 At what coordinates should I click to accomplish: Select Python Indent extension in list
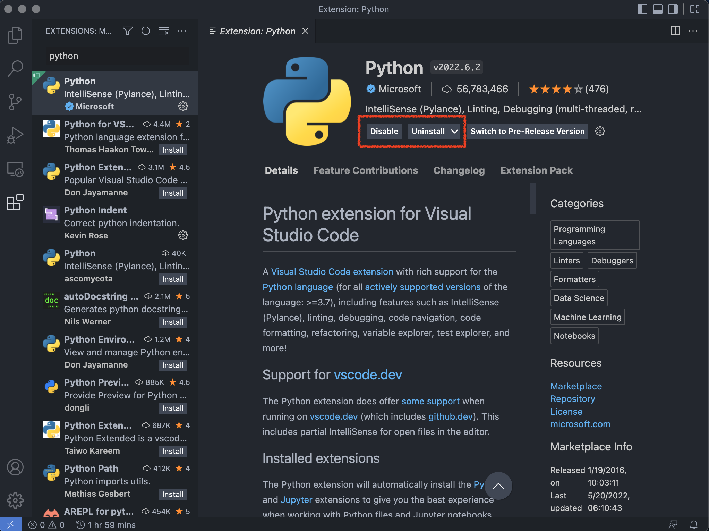(115, 223)
